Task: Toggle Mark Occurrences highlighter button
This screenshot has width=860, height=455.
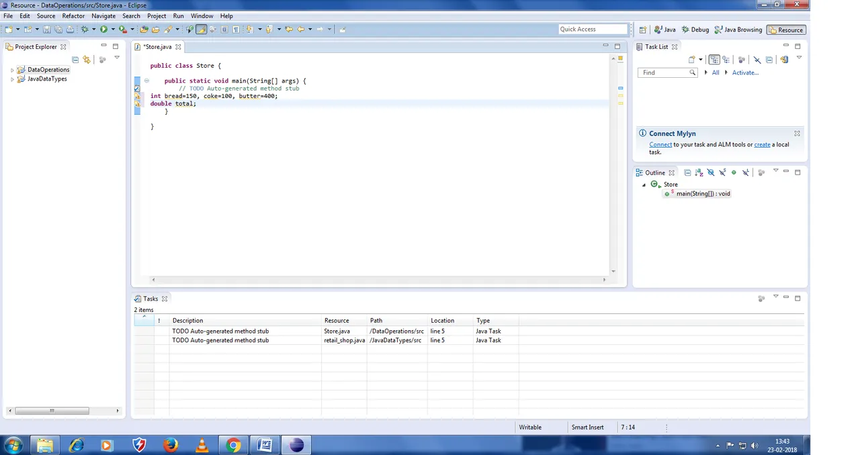Action: tap(201, 30)
